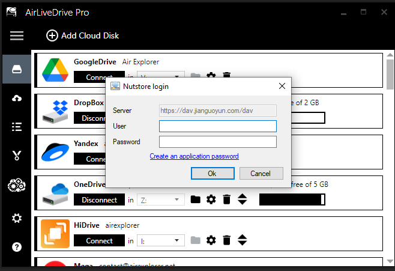Open HiDrive disk settings gear
The height and width of the screenshot is (271, 395).
coord(211,240)
